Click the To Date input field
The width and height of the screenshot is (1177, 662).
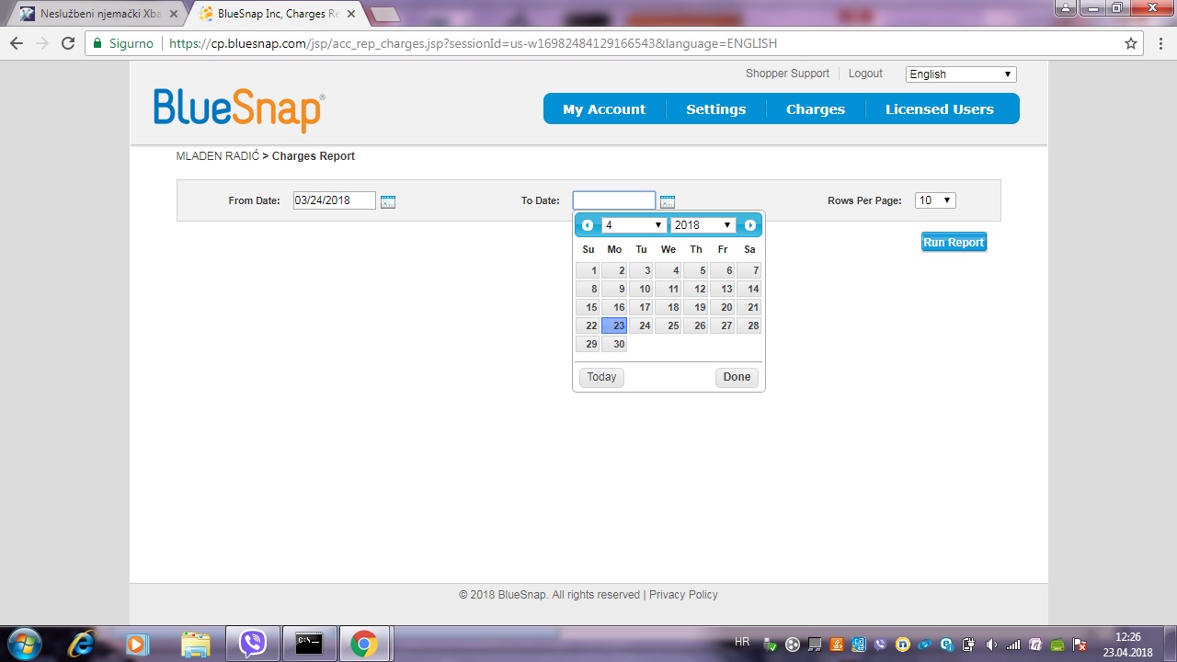614,200
